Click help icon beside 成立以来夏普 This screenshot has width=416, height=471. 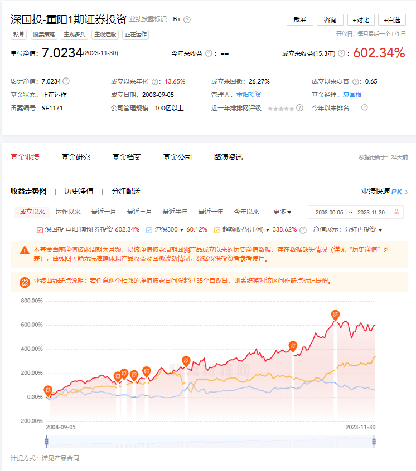(356, 82)
